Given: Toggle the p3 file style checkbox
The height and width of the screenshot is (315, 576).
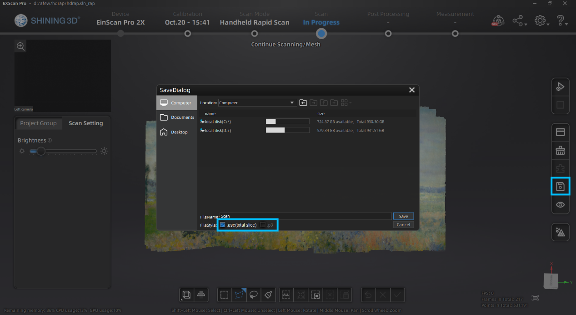Looking at the screenshot, I should pyautogui.click(x=263, y=225).
